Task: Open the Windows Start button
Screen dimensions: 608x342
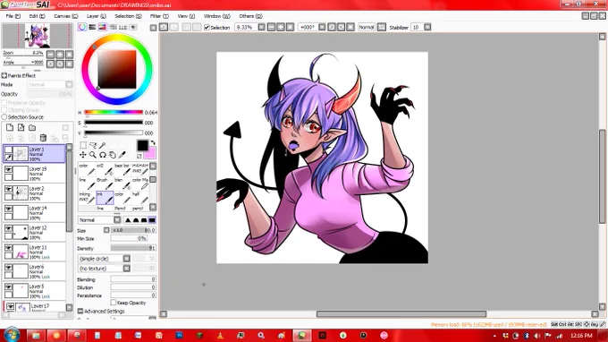Action: (11, 335)
